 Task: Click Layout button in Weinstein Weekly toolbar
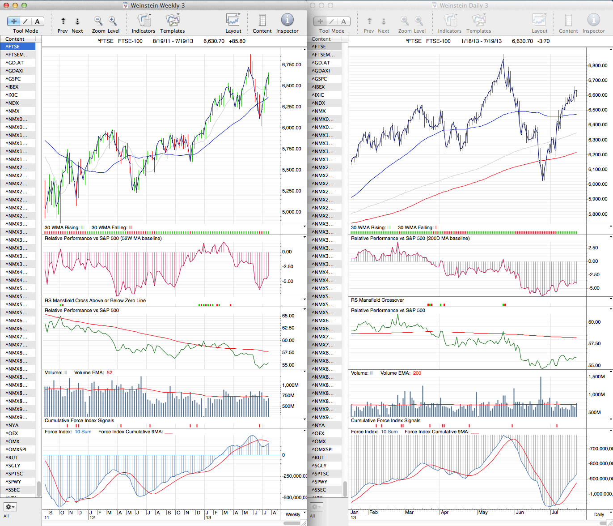(x=233, y=21)
